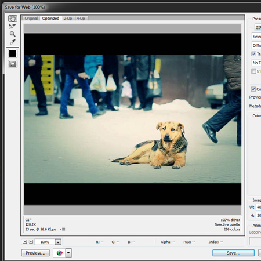Click the '256 colors' info text

click(232, 229)
